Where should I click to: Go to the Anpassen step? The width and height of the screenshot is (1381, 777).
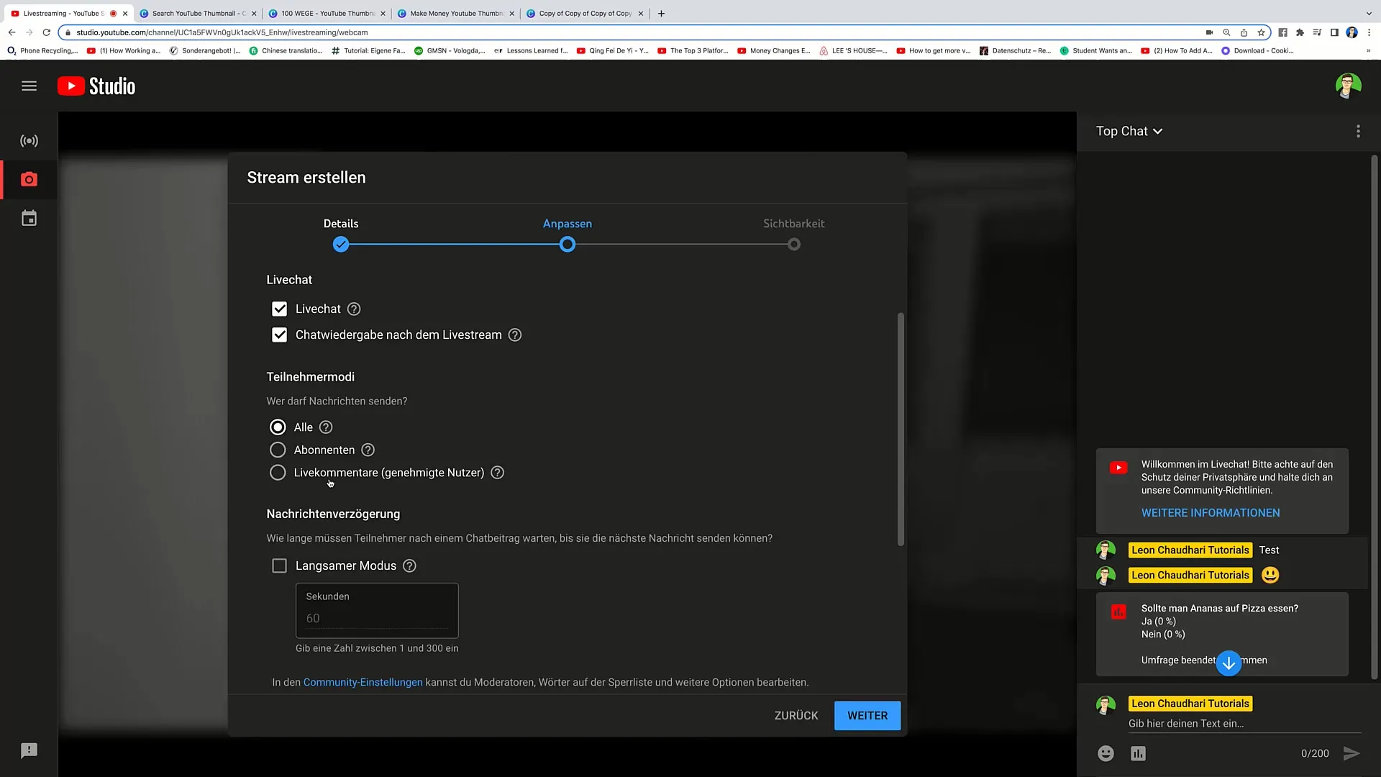568,235
